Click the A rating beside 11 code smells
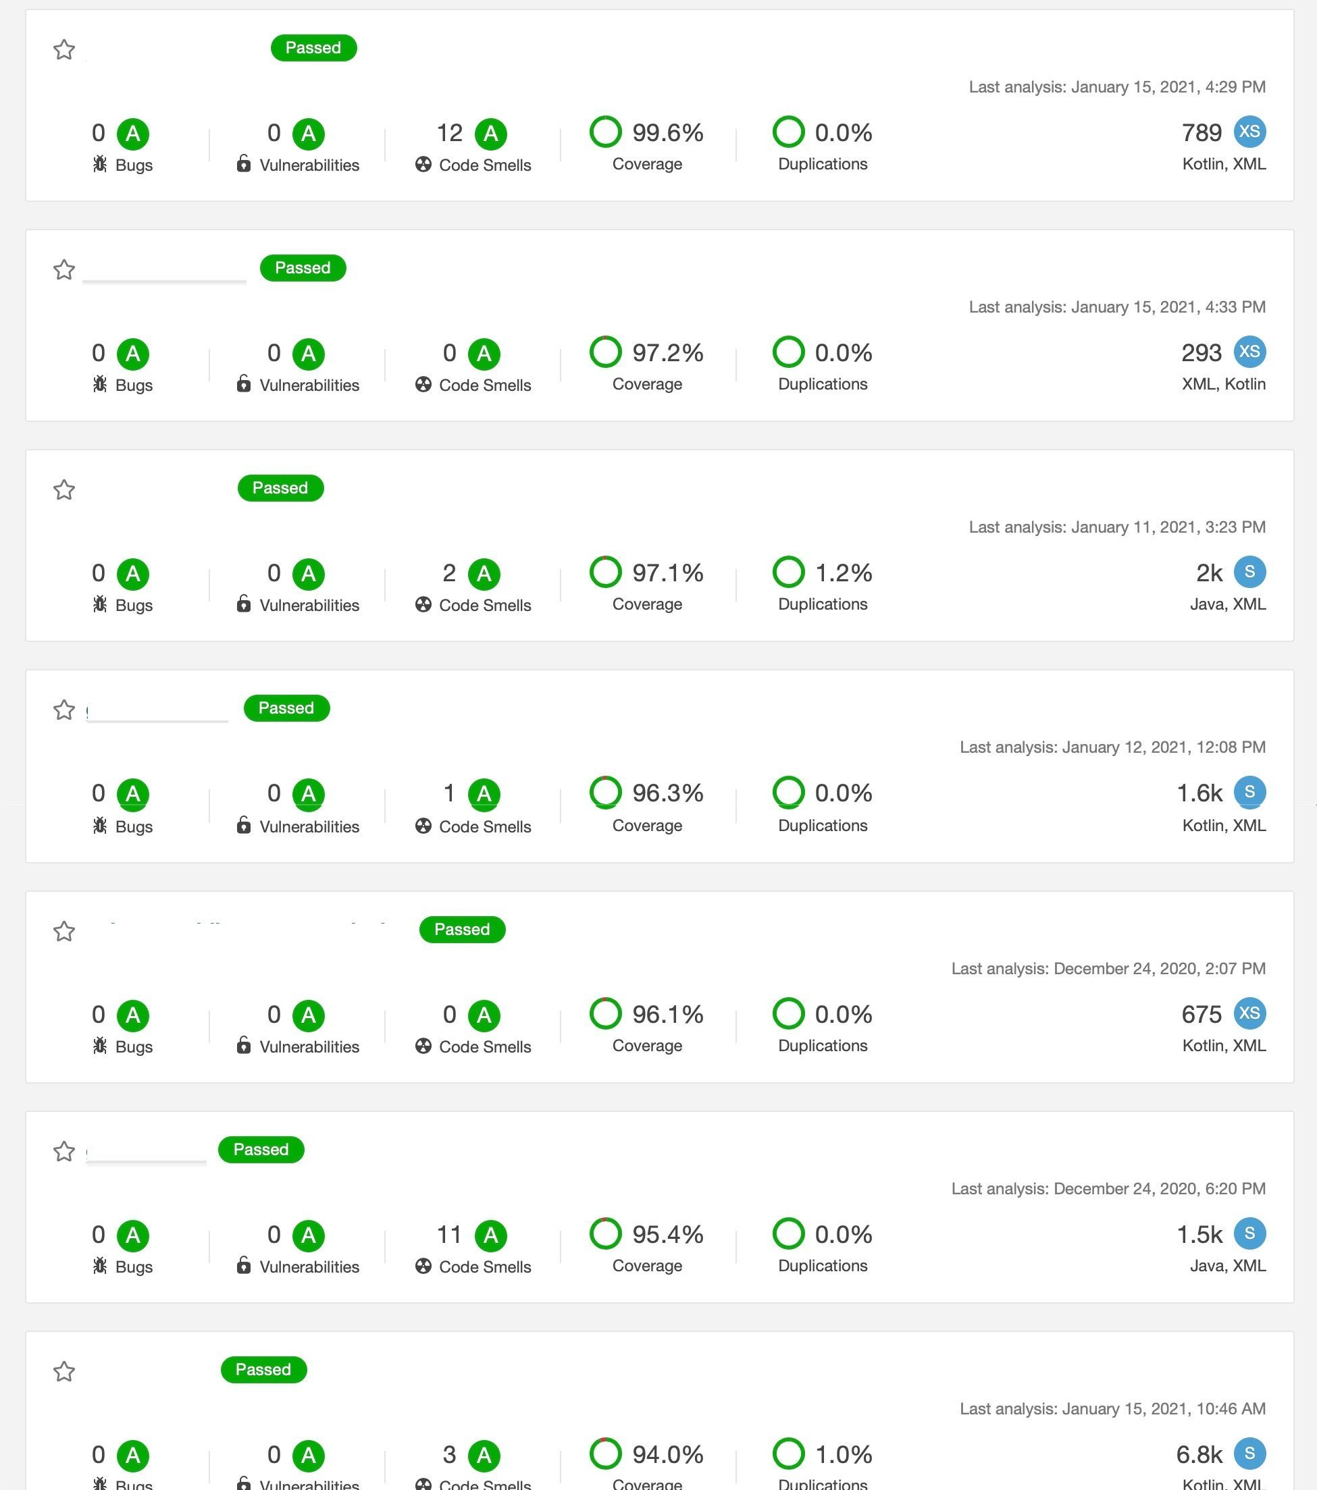This screenshot has height=1490, width=1317. click(491, 1235)
